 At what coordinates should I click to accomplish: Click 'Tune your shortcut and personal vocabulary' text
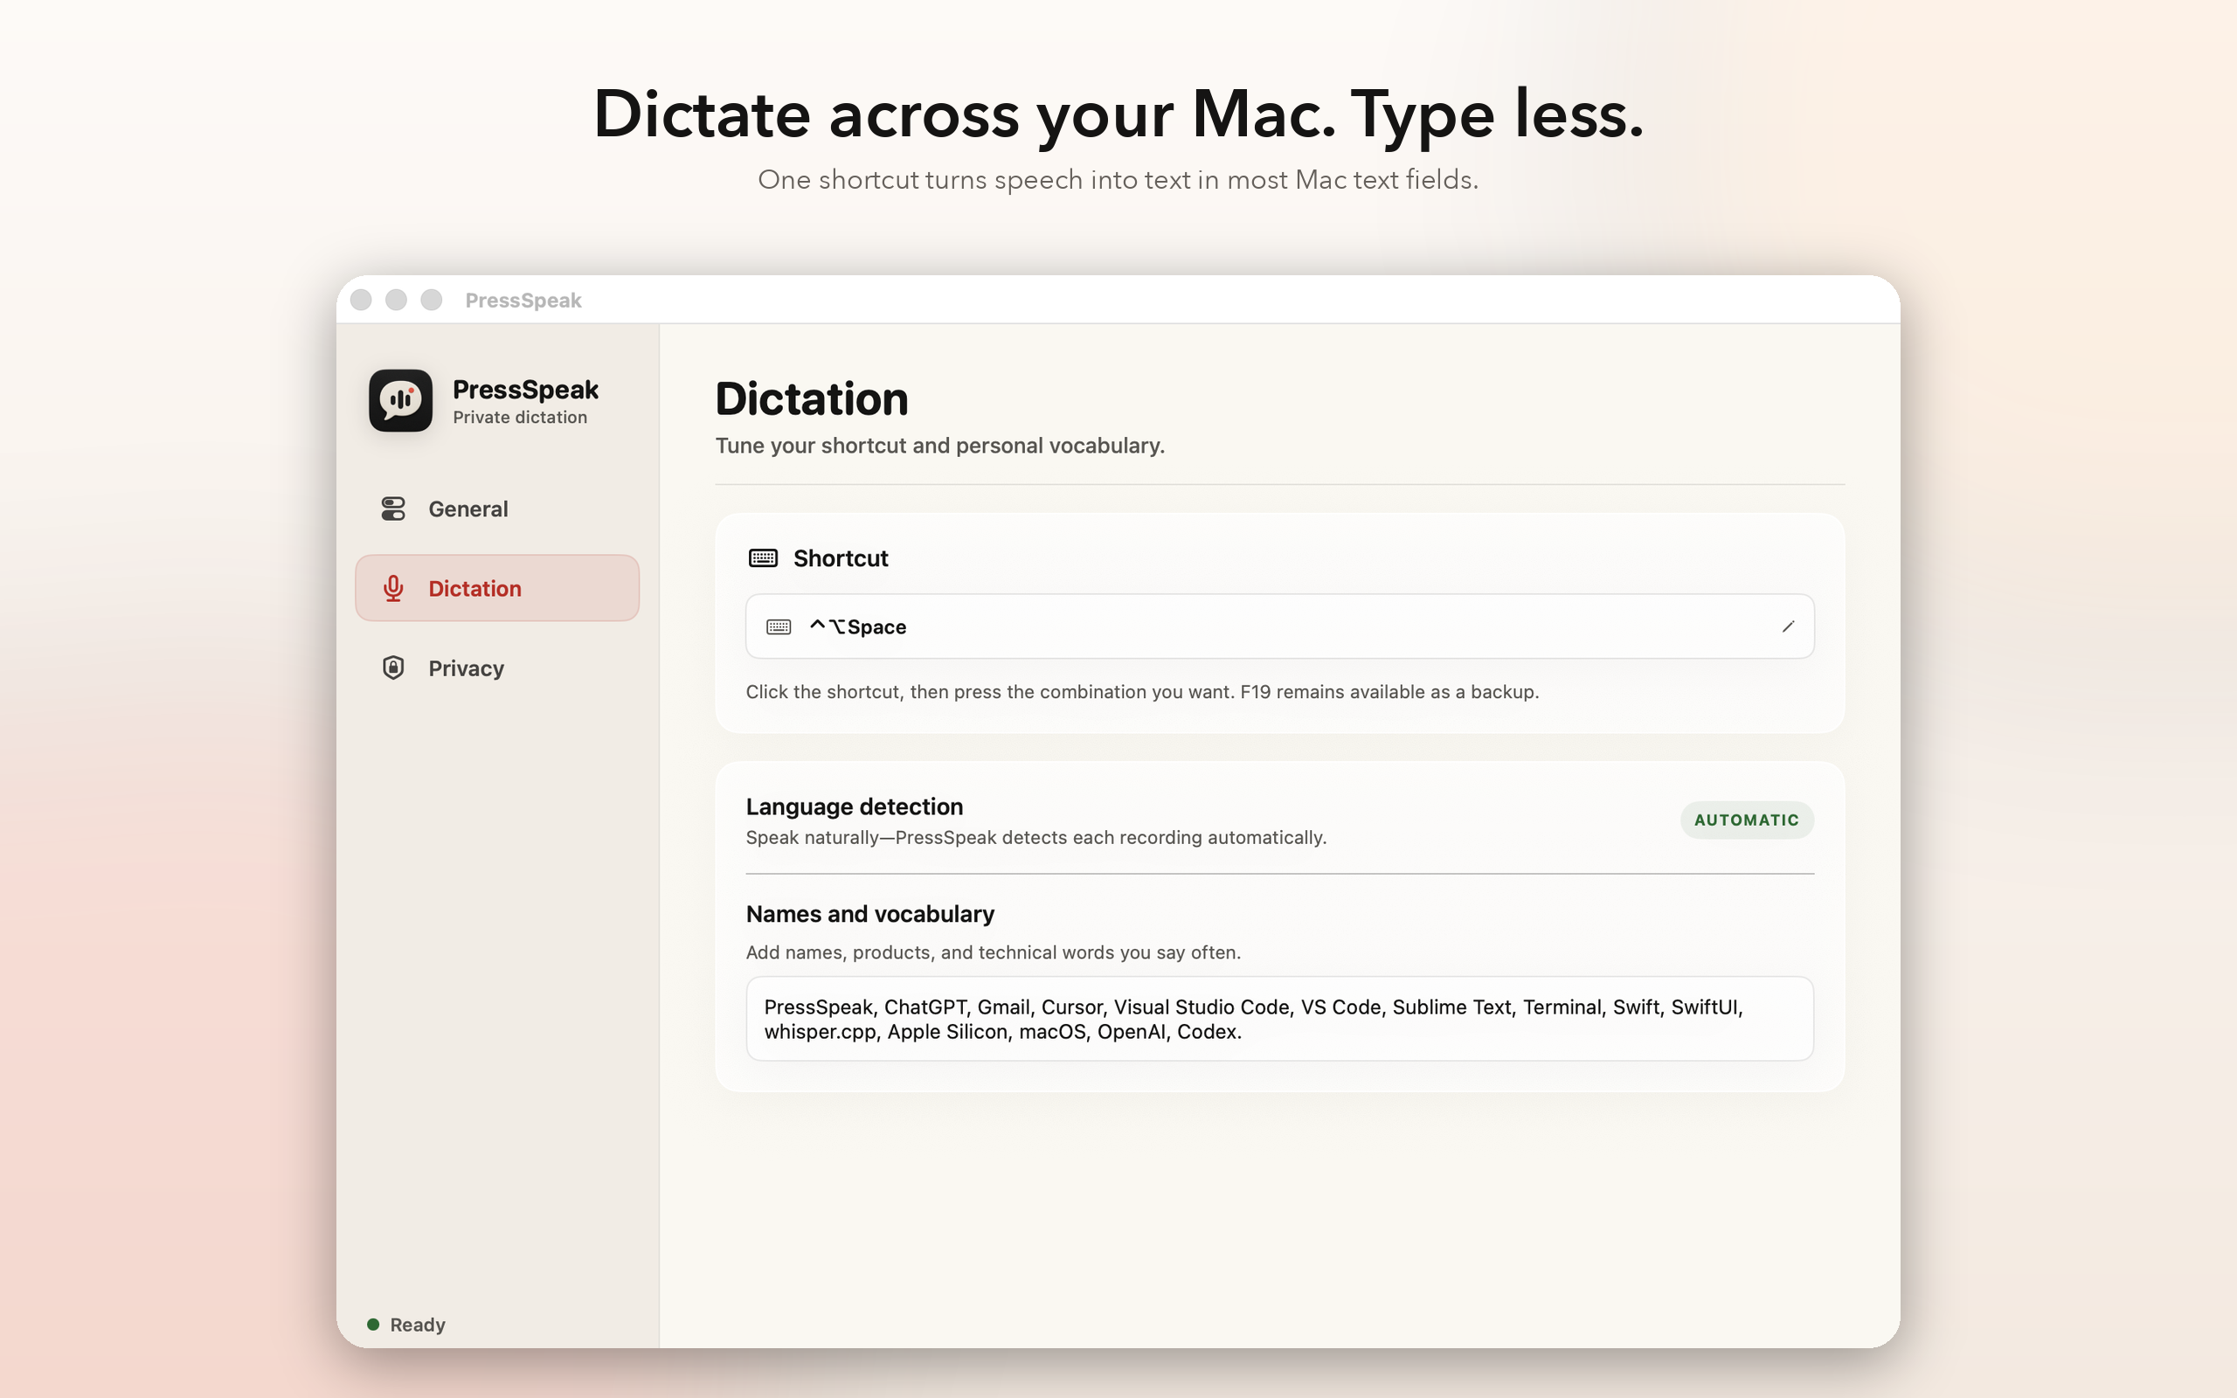click(940, 446)
